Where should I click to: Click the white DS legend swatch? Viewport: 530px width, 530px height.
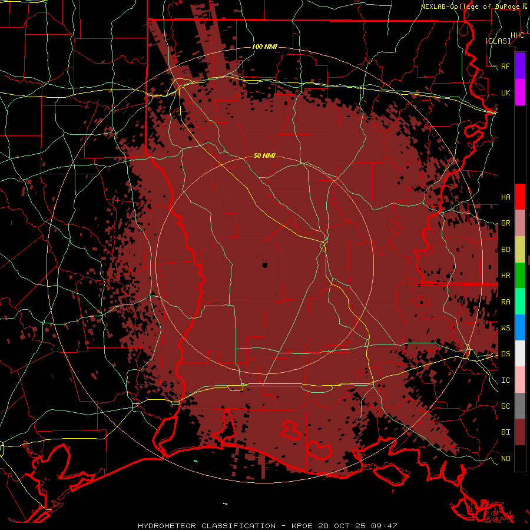(x=520, y=353)
